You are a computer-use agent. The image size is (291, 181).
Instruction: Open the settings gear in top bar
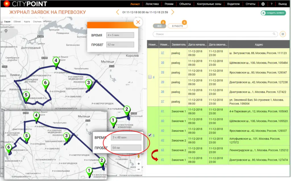tap(263, 4)
